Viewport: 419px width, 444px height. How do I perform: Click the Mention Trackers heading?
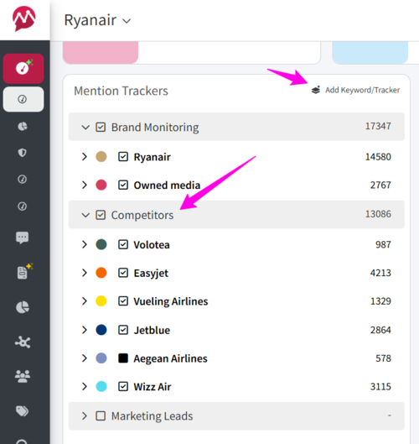pos(121,91)
